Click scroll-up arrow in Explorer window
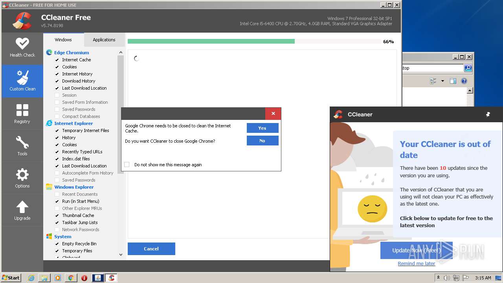Viewport: 503px width, 283px height. click(470, 90)
